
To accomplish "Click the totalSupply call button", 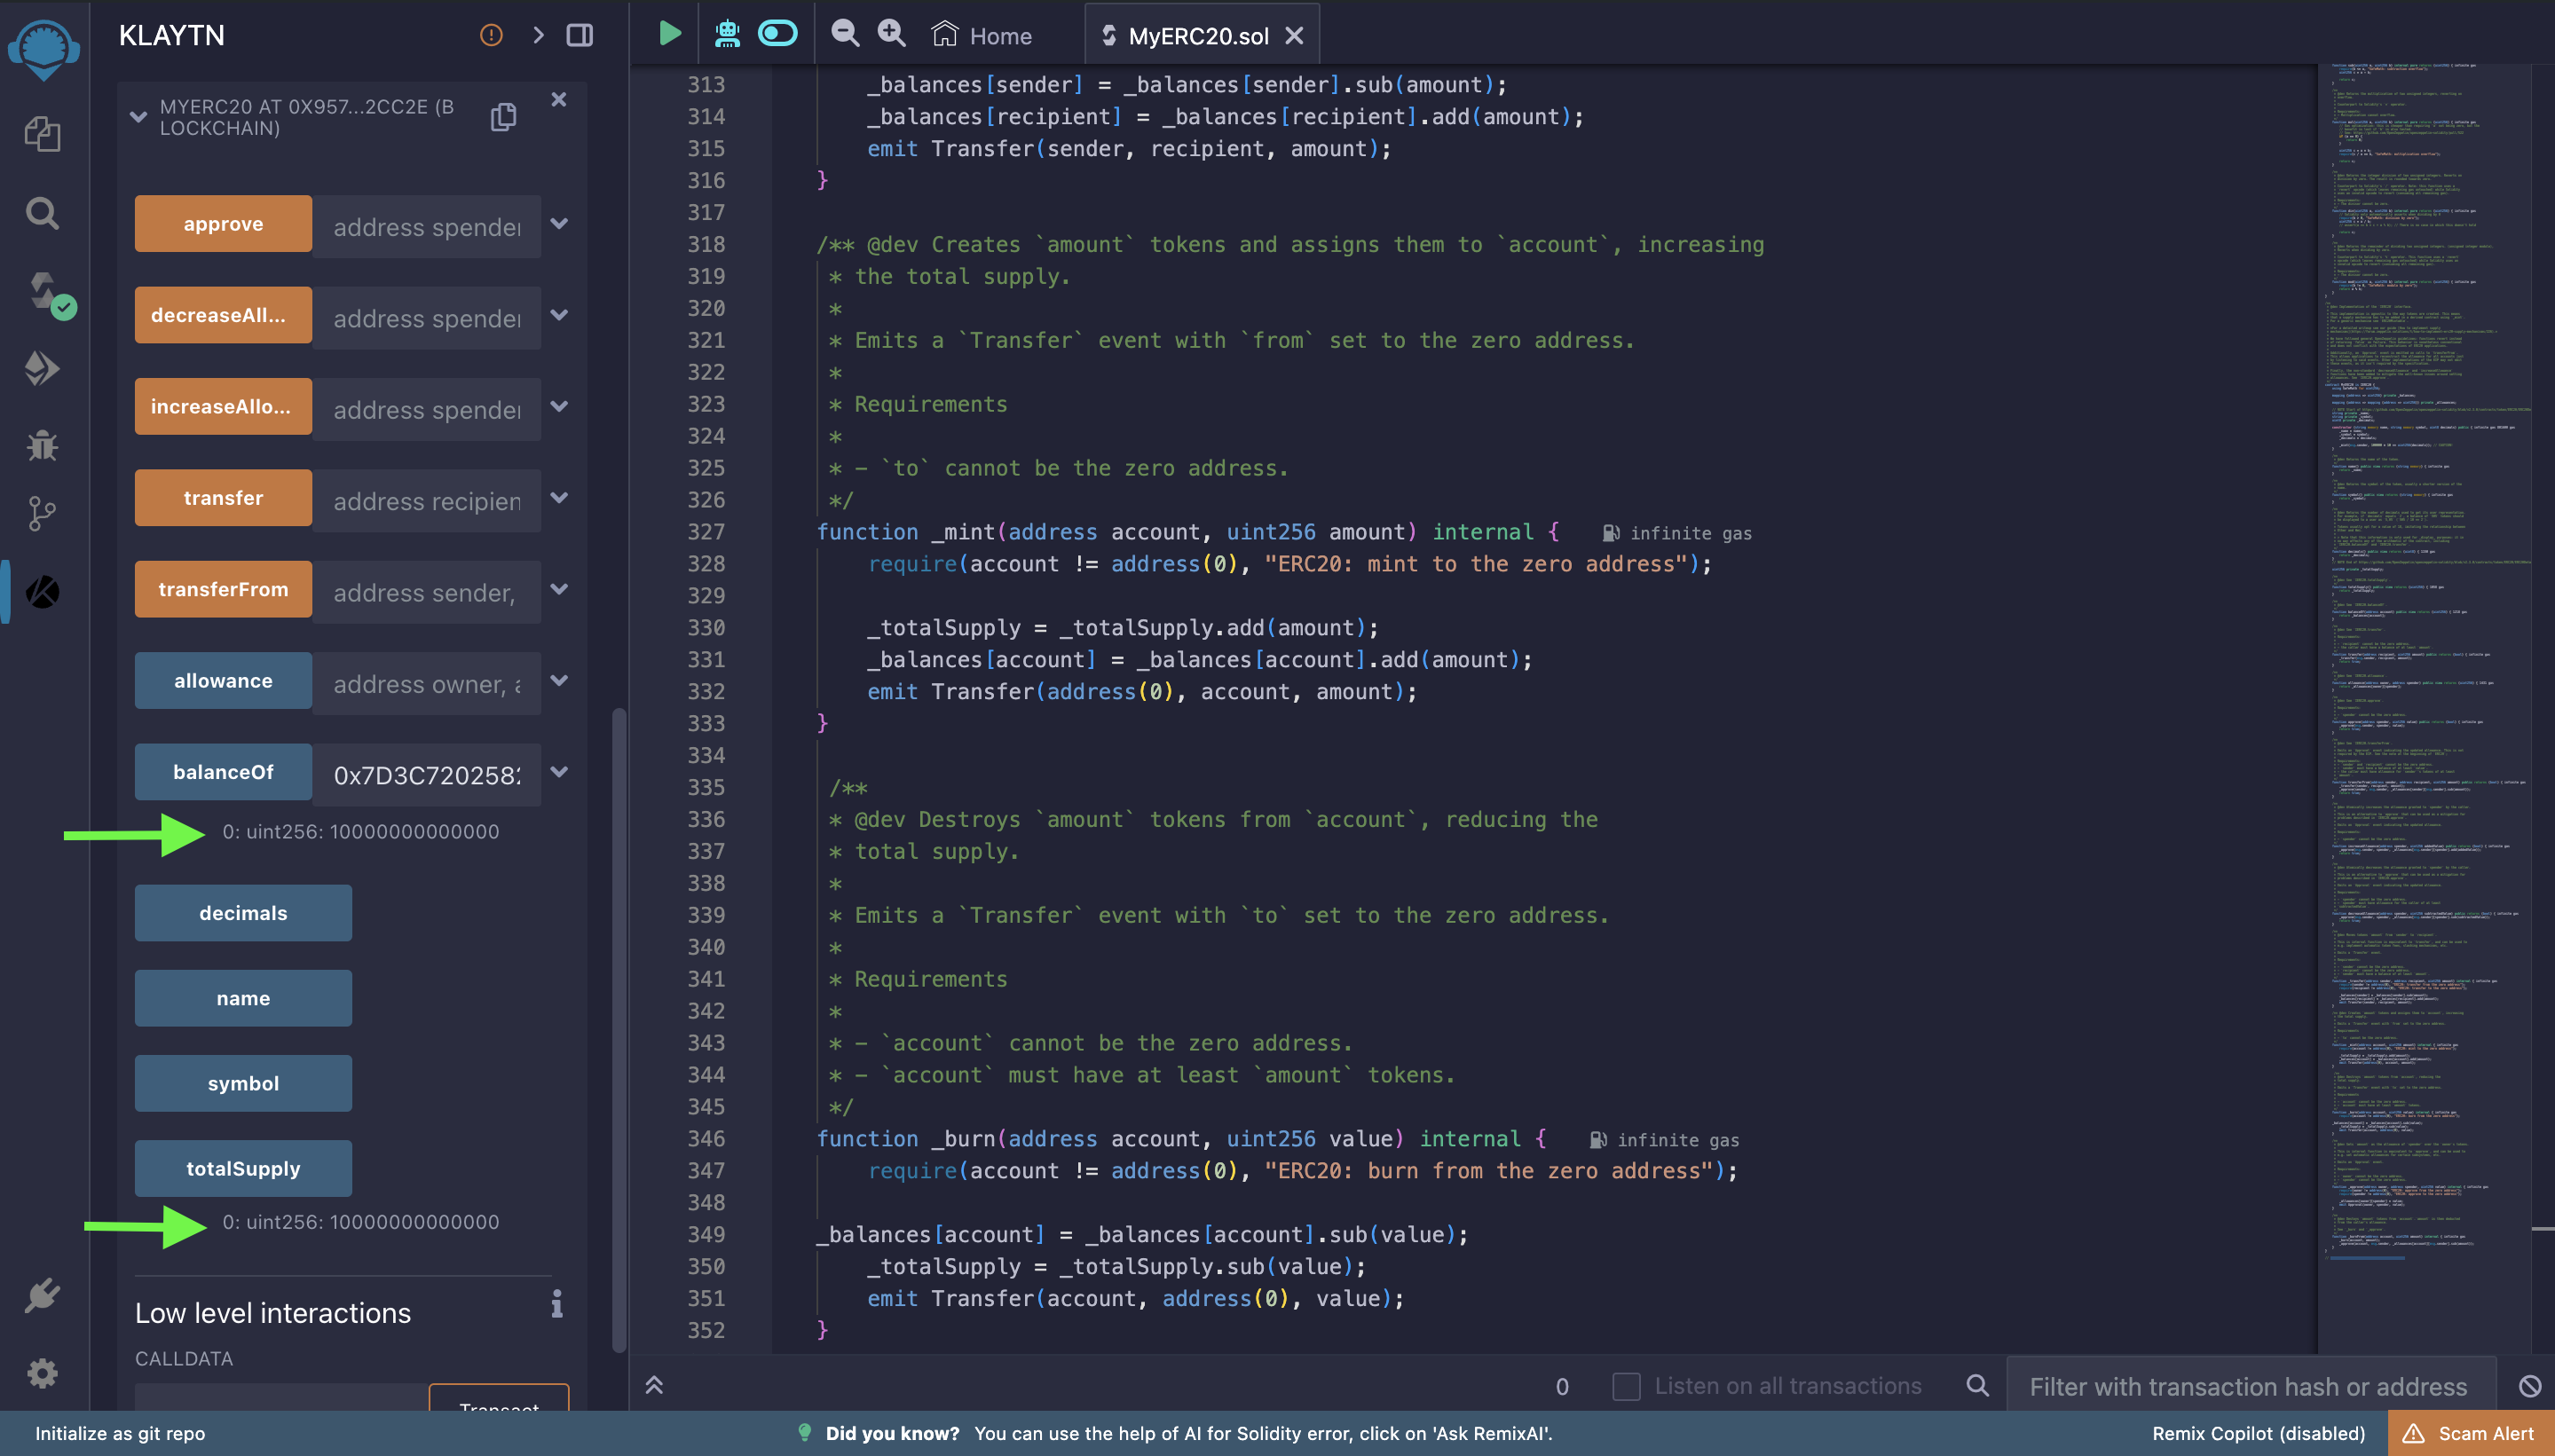I will pos(243,1168).
